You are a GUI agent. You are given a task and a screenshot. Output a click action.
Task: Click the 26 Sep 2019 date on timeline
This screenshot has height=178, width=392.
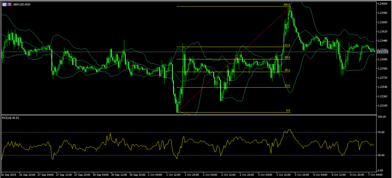click(x=9, y=174)
